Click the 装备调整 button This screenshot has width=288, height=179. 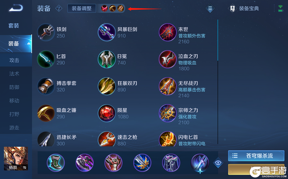(82, 8)
